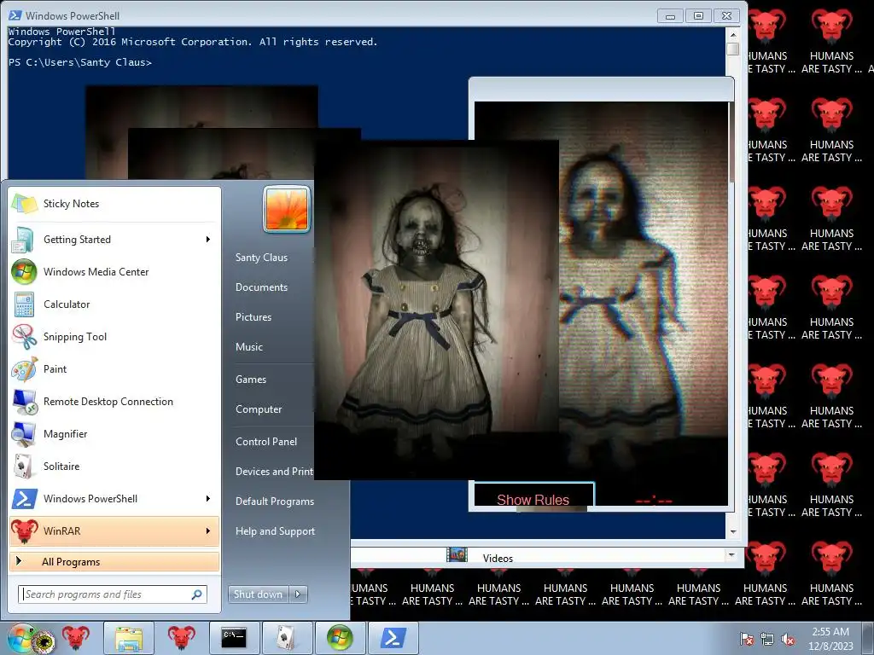The height and width of the screenshot is (655, 874).
Task: Open Sticky Notes from Start menu
Action: (x=114, y=204)
